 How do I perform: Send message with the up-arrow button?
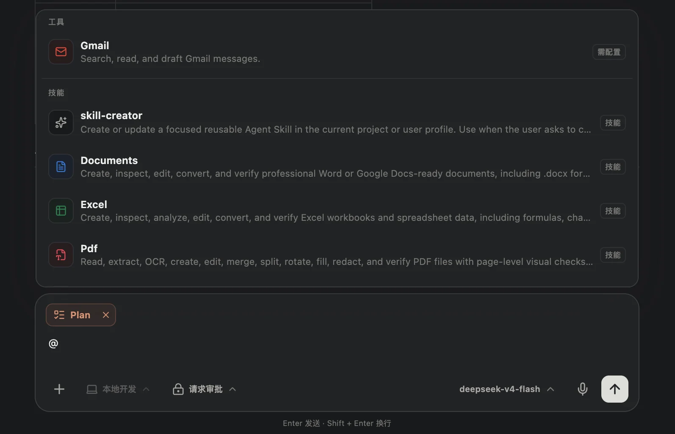tap(615, 389)
